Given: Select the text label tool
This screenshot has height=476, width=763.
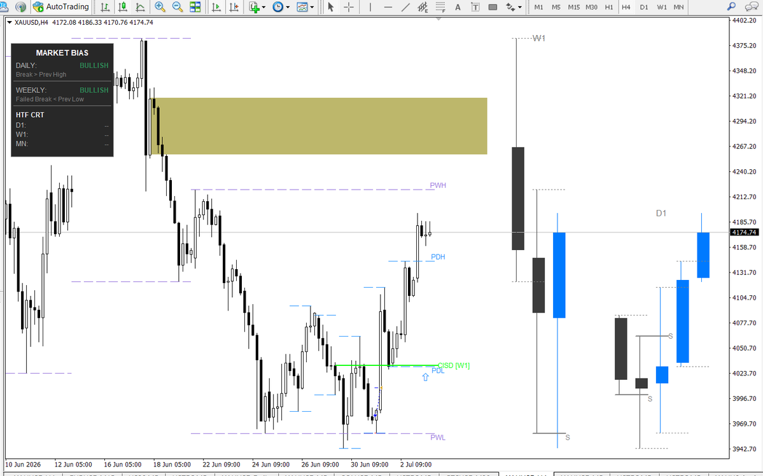Looking at the screenshot, I should [x=475, y=7].
